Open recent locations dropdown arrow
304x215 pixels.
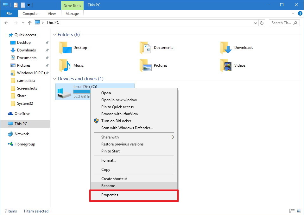pos(23,23)
